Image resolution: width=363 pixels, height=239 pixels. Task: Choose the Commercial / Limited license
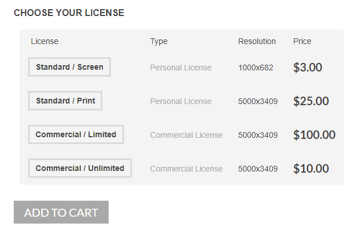pos(76,134)
